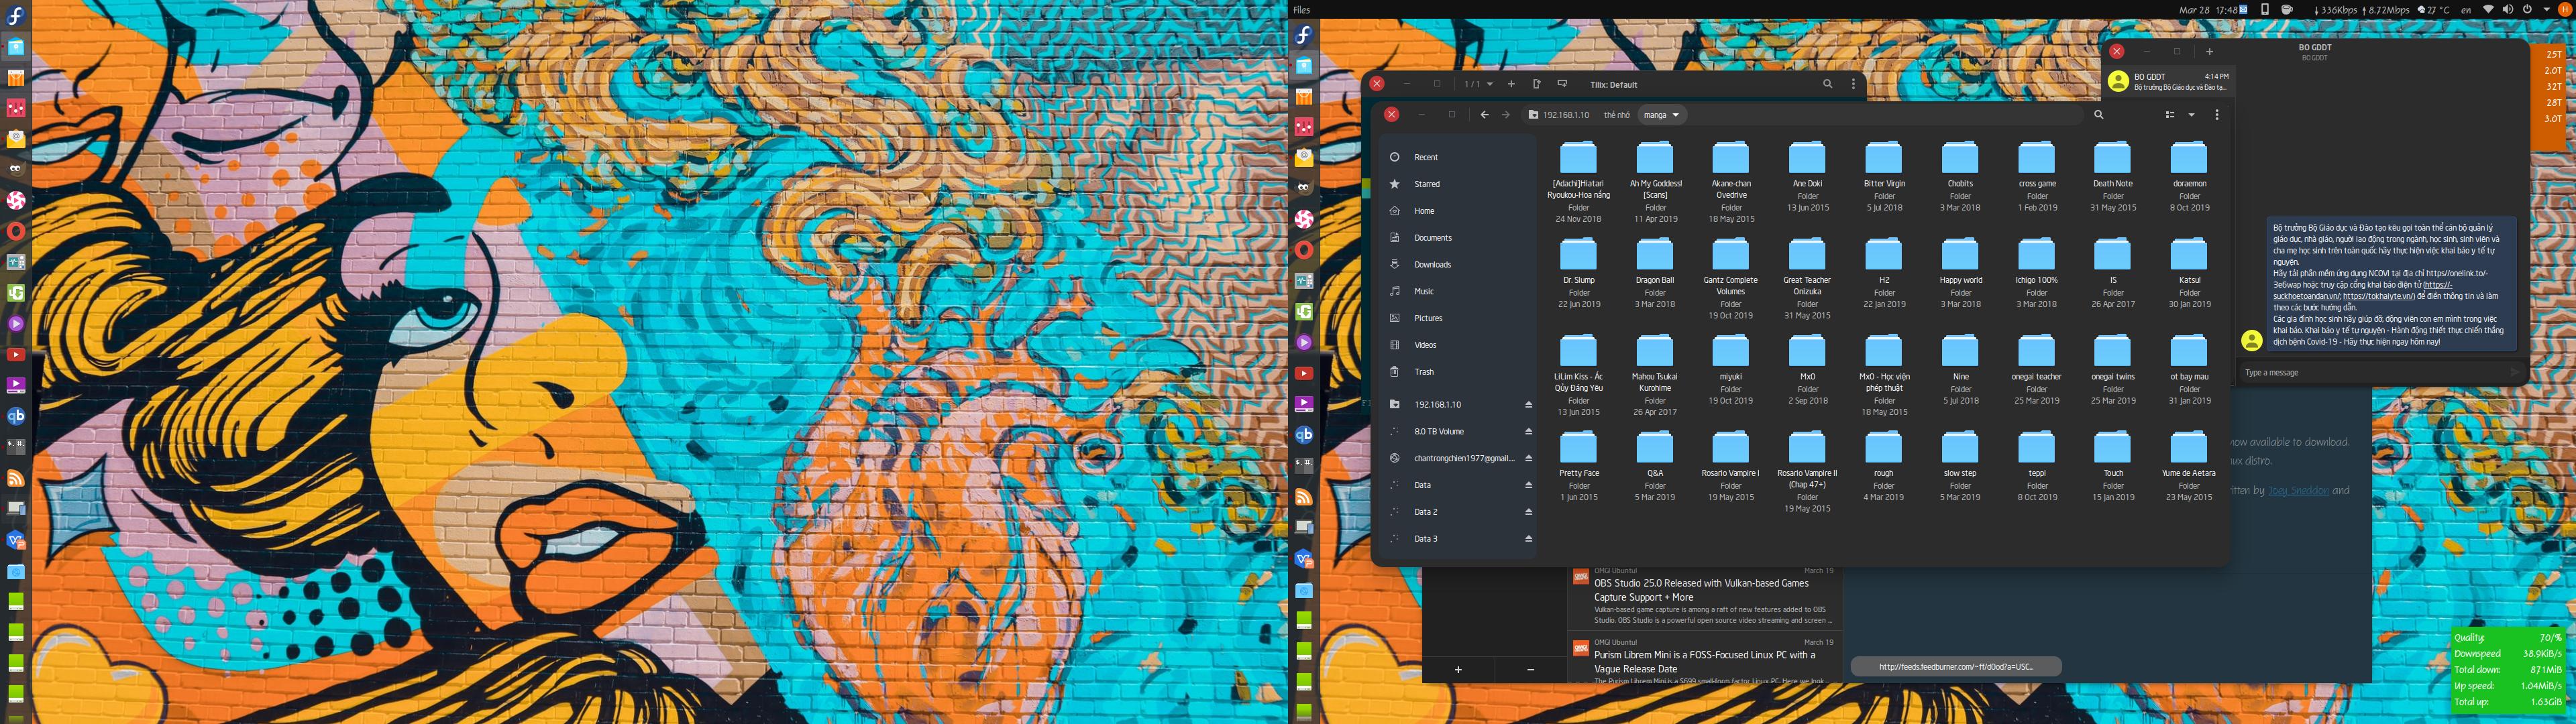Viewport: 2576px width, 724px height.
Task: Eject the Data volume
Action: (x=1528, y=485)
